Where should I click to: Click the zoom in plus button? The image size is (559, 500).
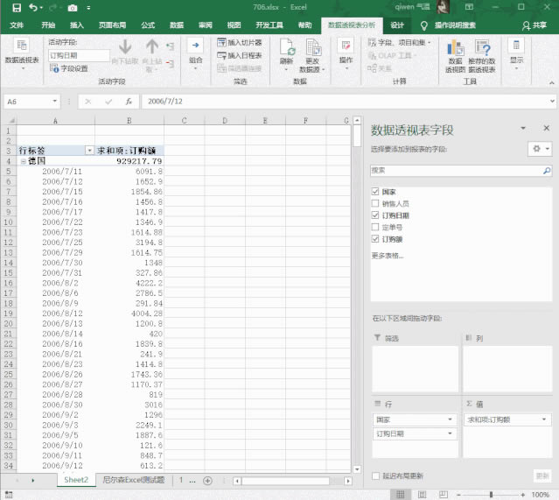point(522,495)
